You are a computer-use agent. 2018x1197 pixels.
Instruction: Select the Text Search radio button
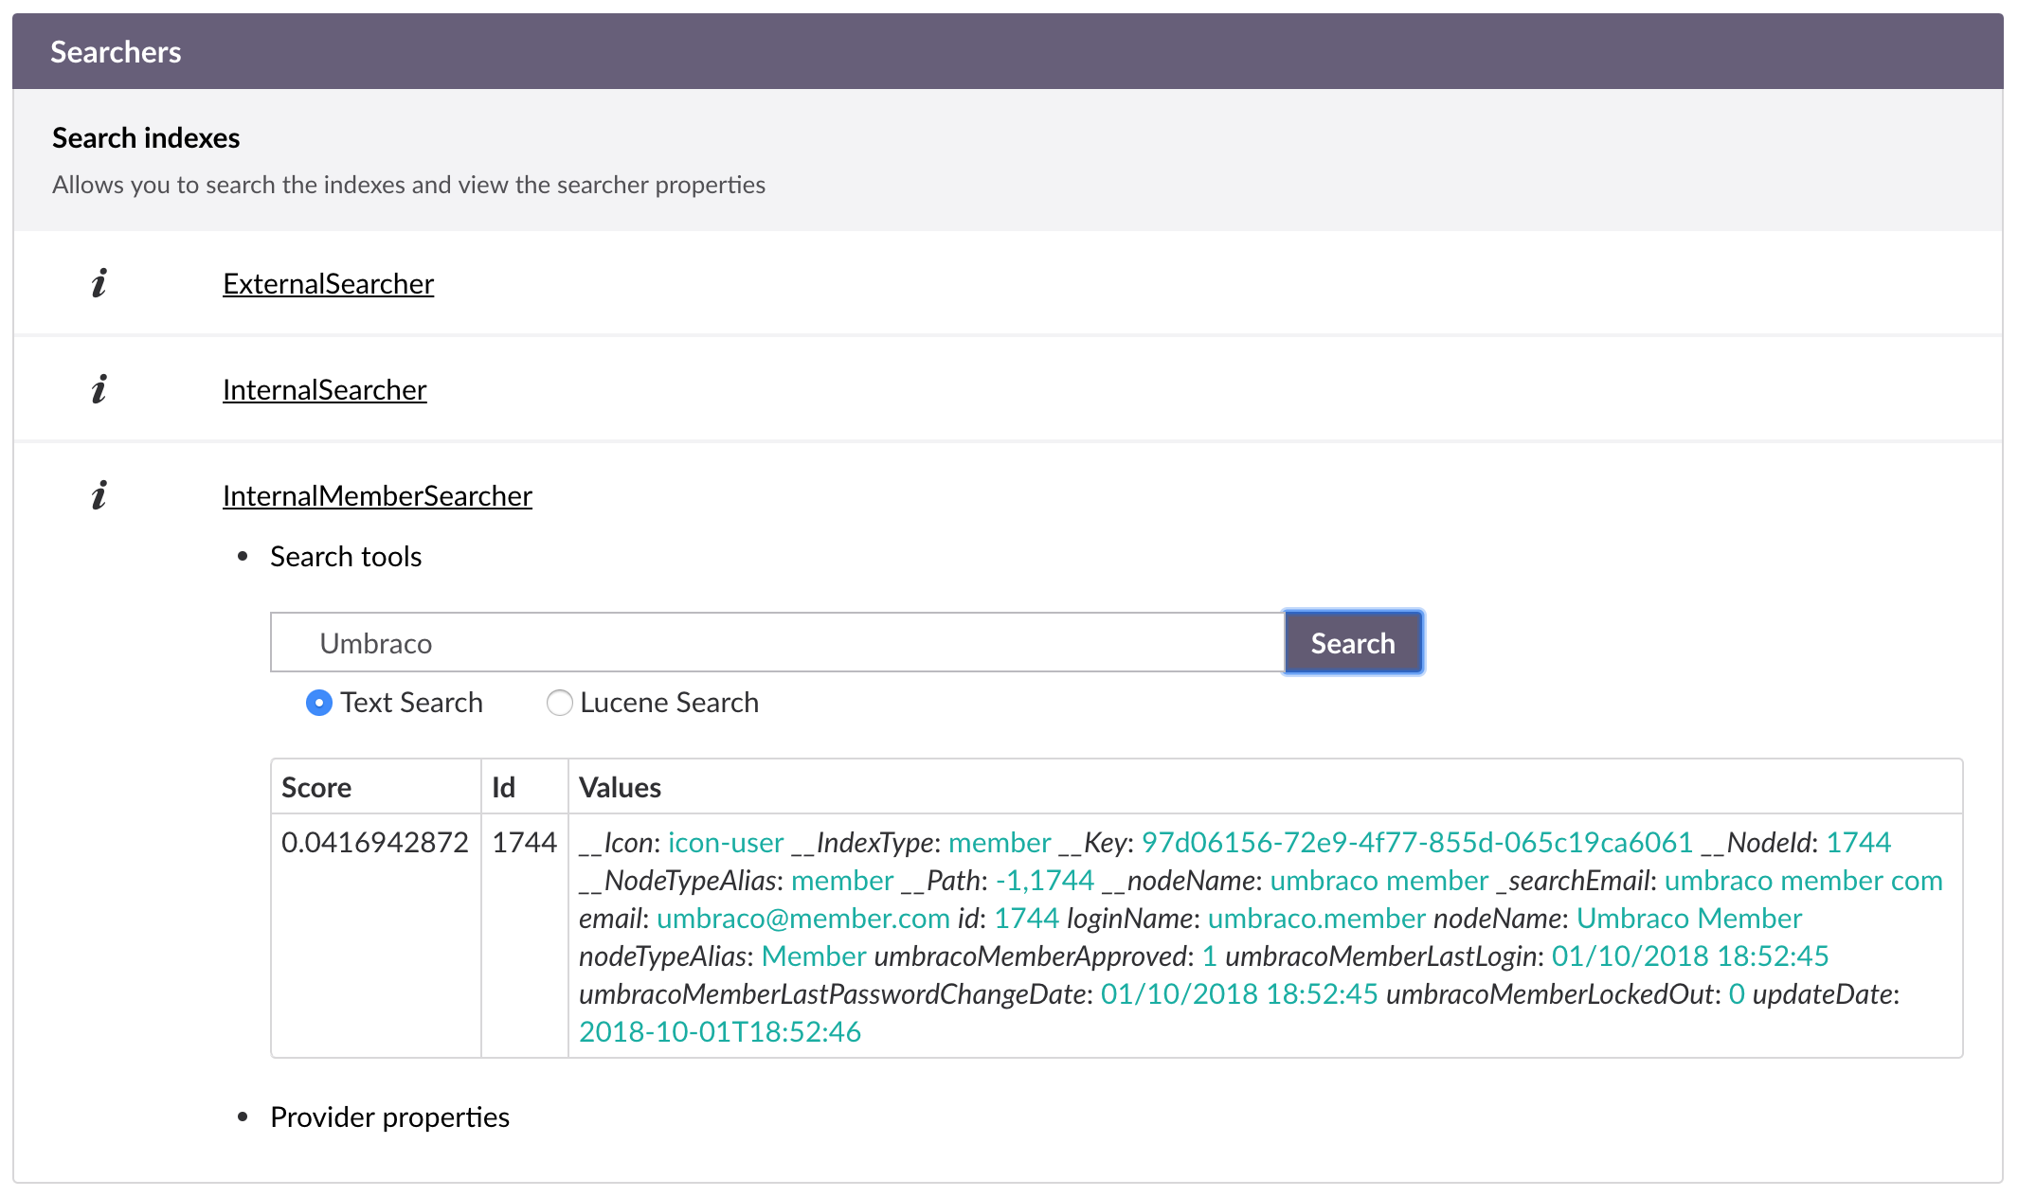[x=319, y=703]
